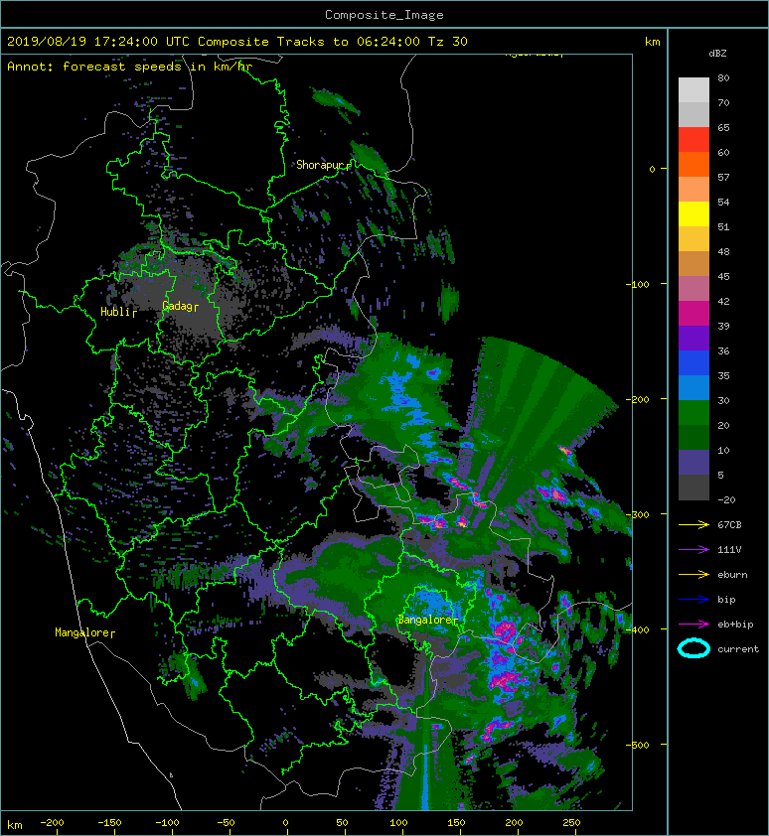
Task: Click the -300 label on the vertical axis
Action: (638, 514)
